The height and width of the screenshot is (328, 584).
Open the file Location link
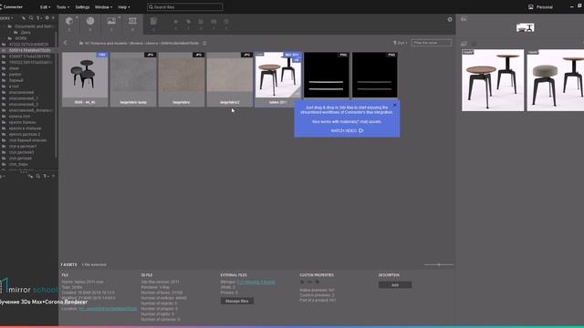coord(108,309)
